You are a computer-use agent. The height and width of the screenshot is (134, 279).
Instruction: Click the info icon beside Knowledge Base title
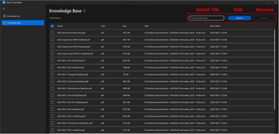[x=85, y=11]
